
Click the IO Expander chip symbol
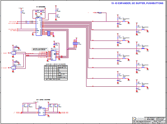tap(39, 27)
